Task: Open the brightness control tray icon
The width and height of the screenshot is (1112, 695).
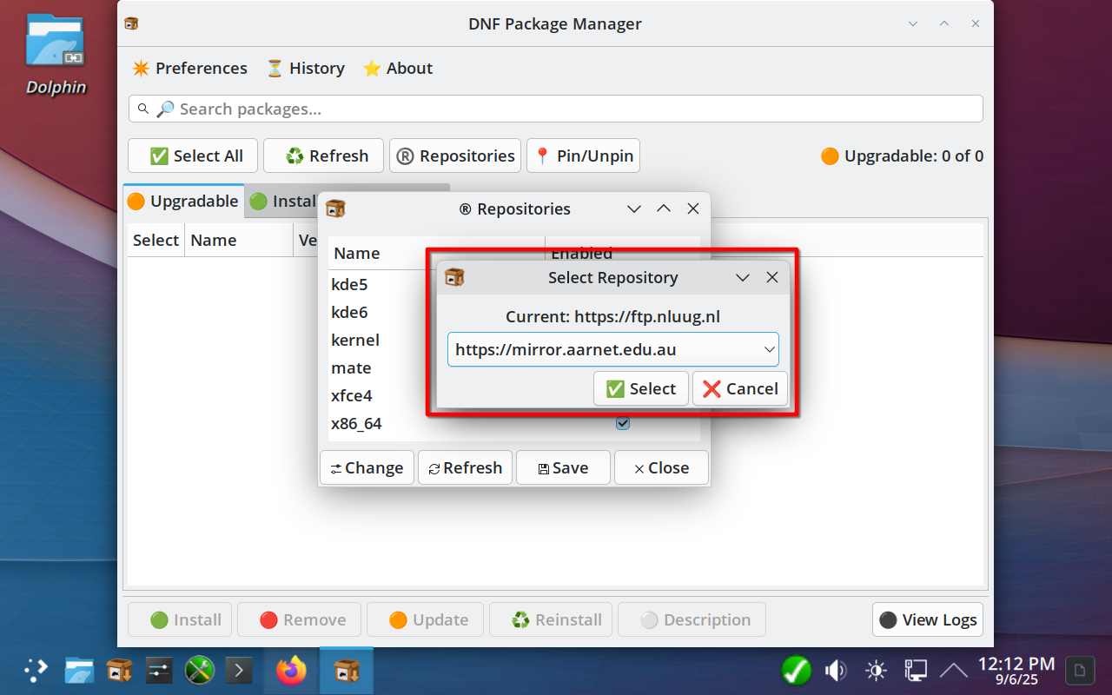Action: click(x=876, y=670)
